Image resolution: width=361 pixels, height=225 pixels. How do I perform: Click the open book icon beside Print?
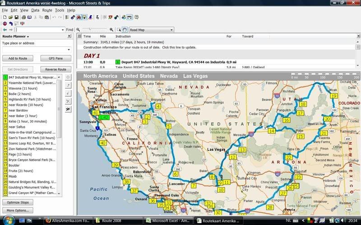click(29, 17)
